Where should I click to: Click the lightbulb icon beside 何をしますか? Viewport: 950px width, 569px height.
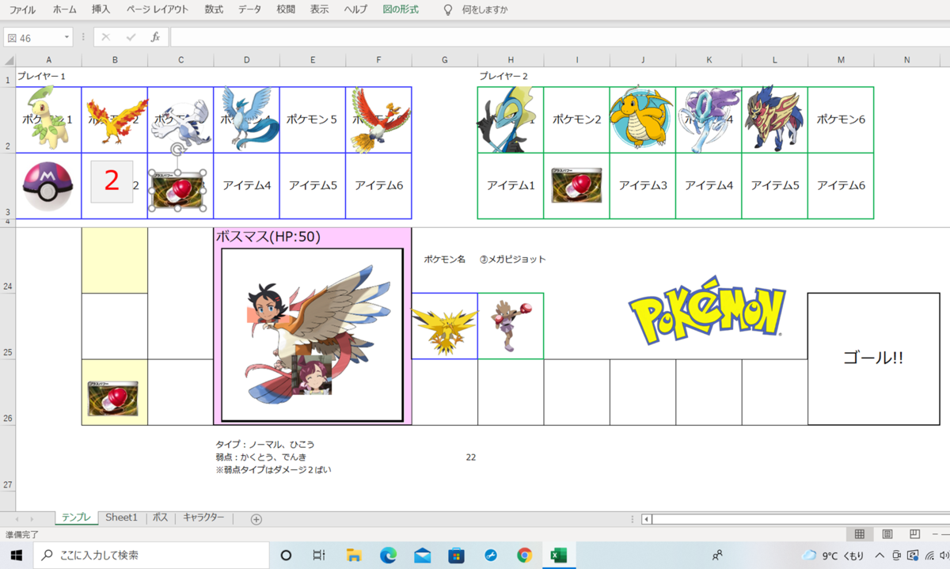pos(448,9)
